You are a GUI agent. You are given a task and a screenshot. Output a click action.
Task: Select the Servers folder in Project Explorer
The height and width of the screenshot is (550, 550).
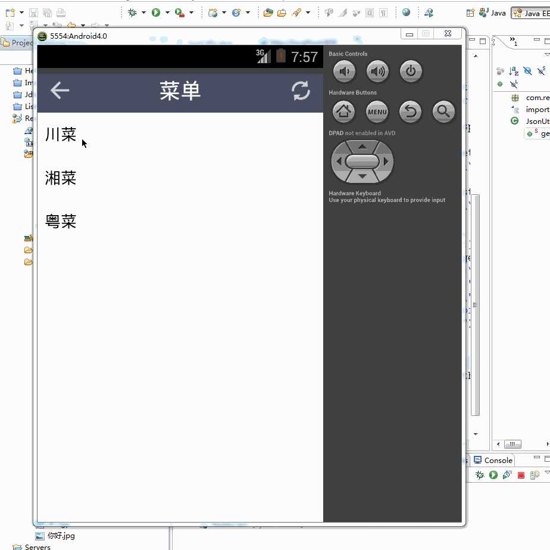[x=32, y=547]
